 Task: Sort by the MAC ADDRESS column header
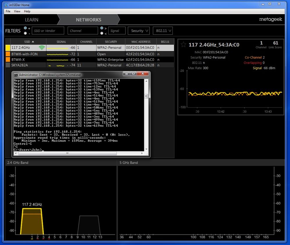click(141, 42)
